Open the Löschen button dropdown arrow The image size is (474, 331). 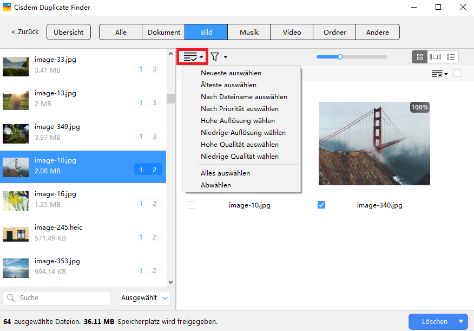point(461,321)
